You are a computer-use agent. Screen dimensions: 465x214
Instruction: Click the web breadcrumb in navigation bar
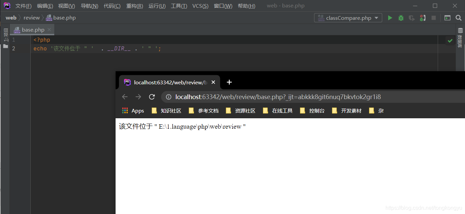coord(11,18)
